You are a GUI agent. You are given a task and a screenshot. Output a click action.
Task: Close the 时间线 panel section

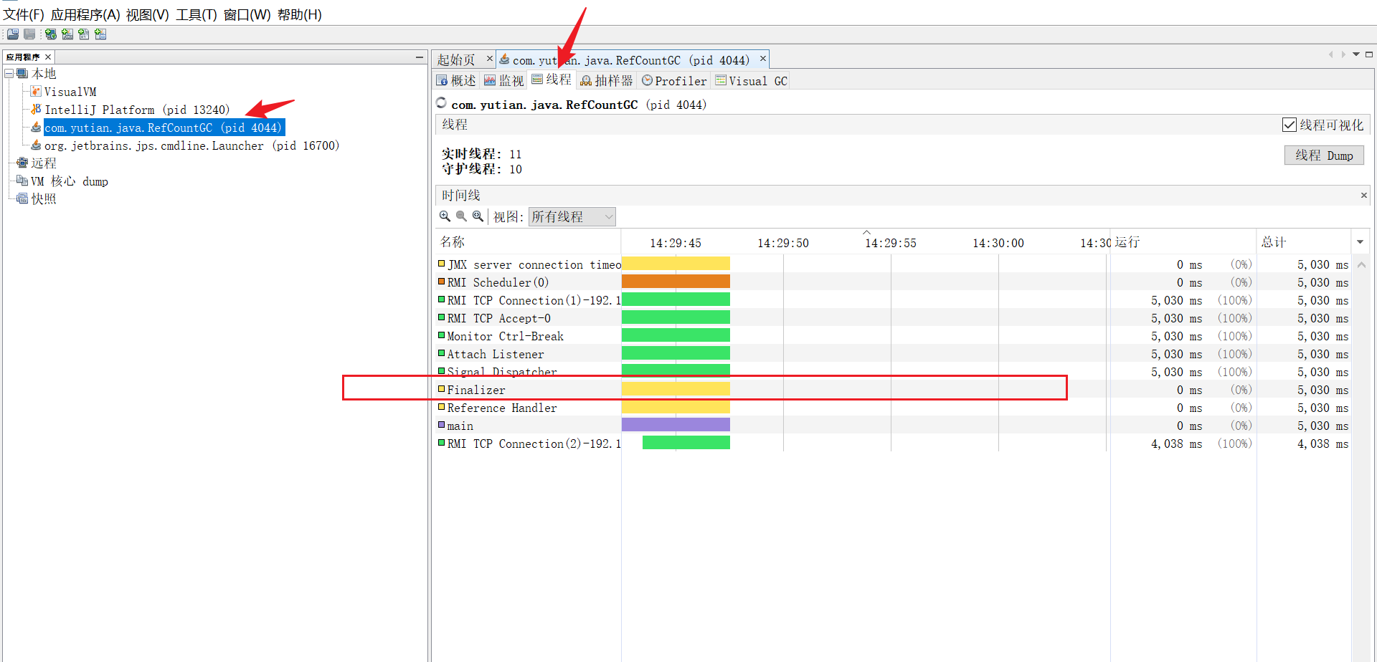pos(1363,196)
